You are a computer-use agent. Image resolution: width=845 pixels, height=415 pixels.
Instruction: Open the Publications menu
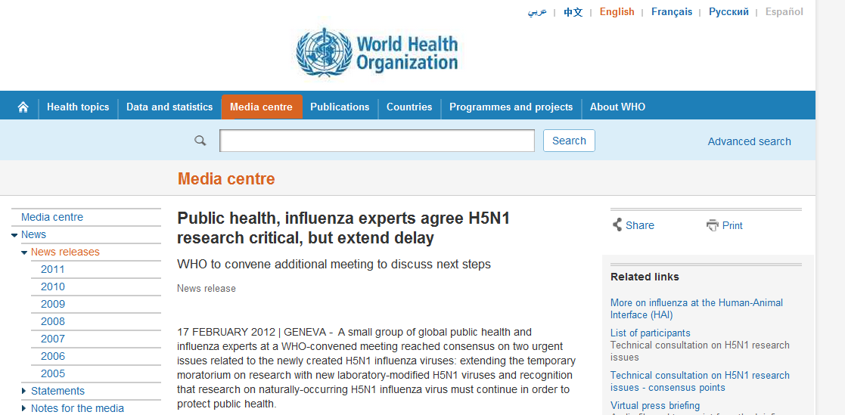coord(340,107)
